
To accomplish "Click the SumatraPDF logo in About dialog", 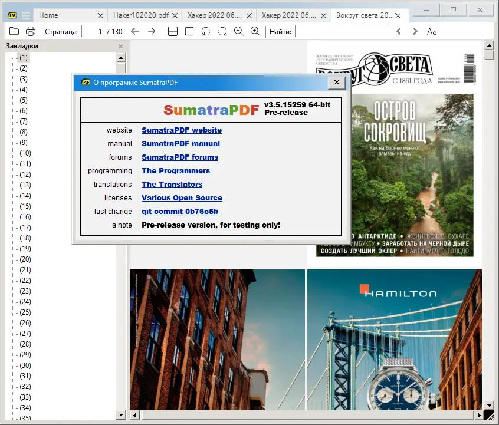I will click(211, 110).
